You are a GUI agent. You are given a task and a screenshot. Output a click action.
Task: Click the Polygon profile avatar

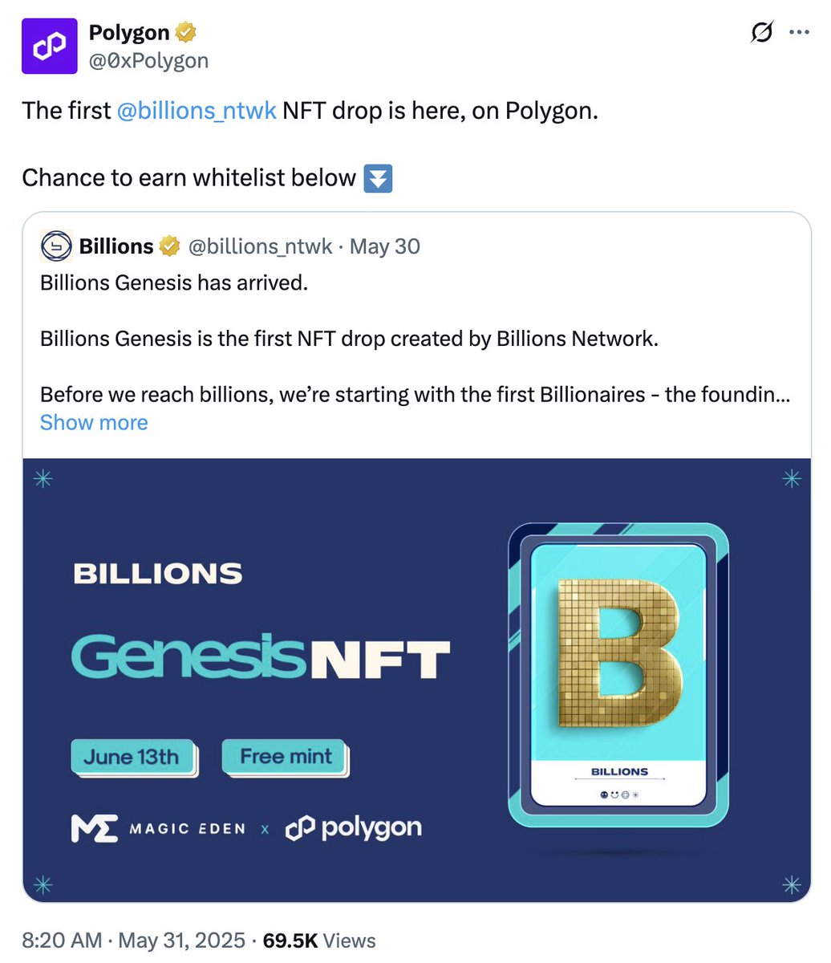point(50,46)
